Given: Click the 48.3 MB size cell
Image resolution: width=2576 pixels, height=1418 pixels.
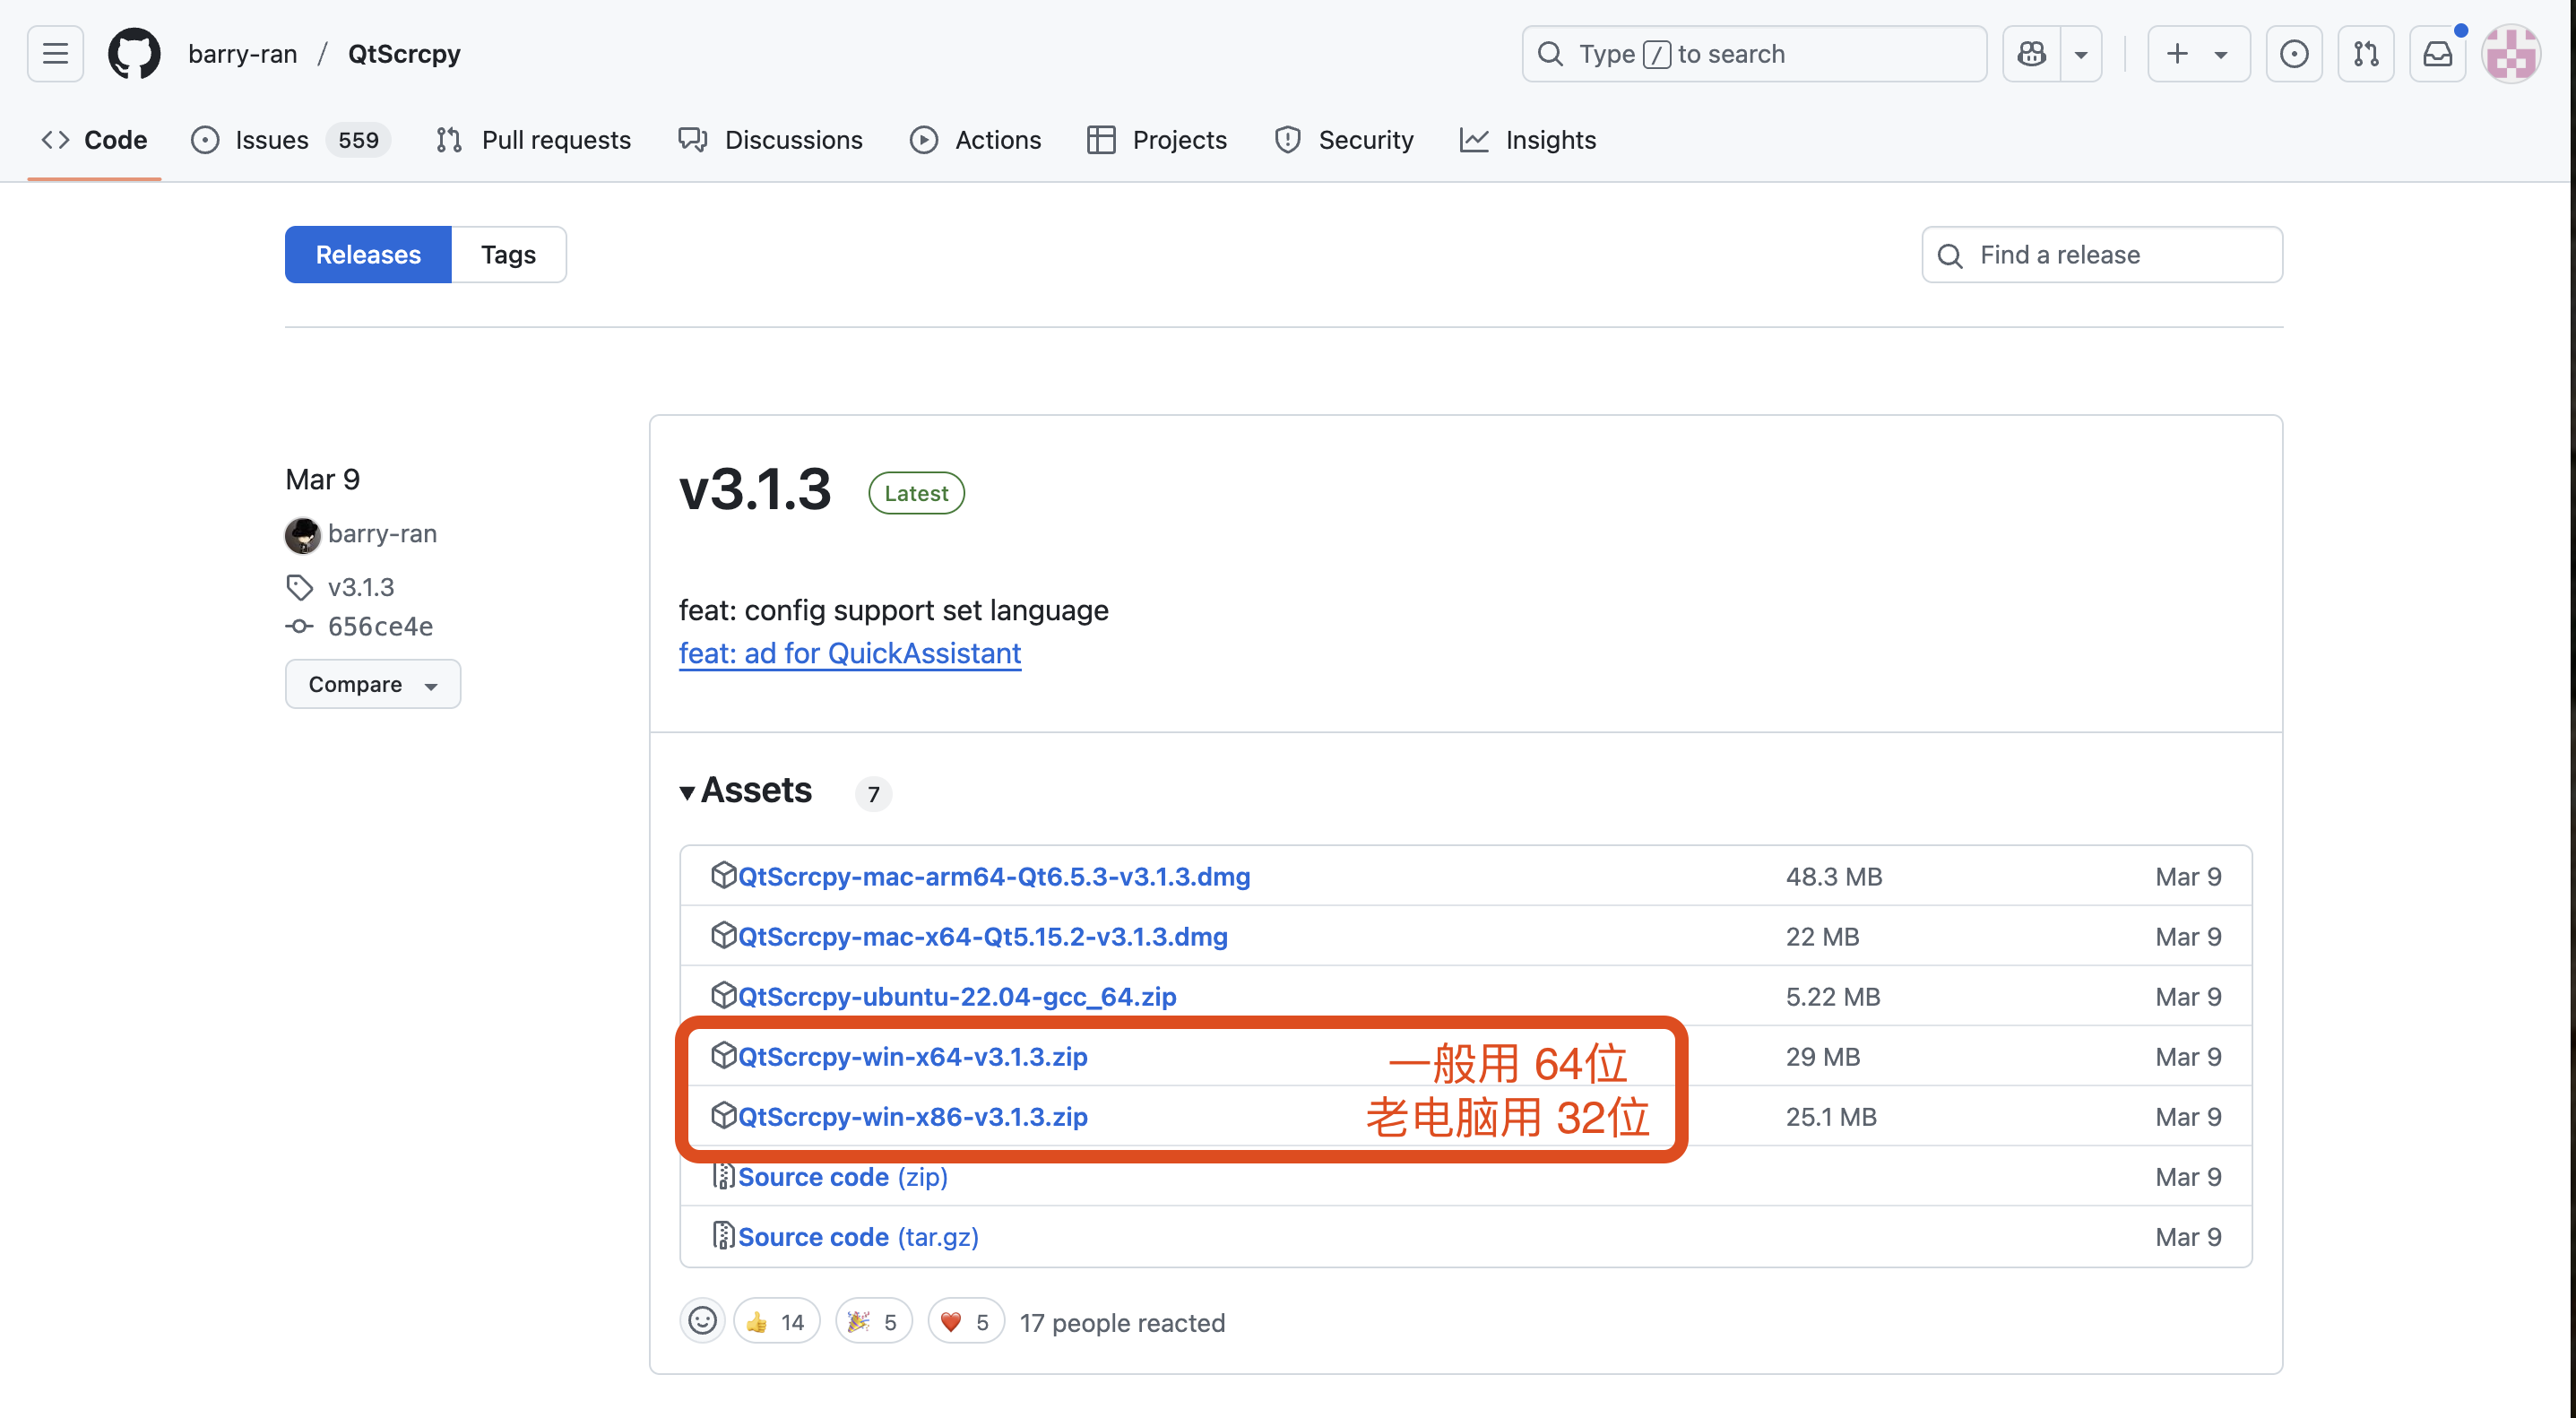Looking at the screenshot, I should [1833, 877].
